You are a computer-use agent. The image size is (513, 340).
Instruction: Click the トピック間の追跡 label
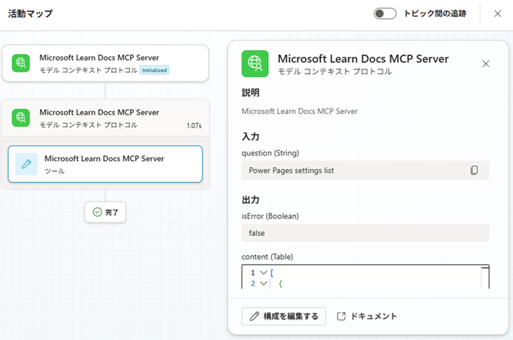click(435, 14)
